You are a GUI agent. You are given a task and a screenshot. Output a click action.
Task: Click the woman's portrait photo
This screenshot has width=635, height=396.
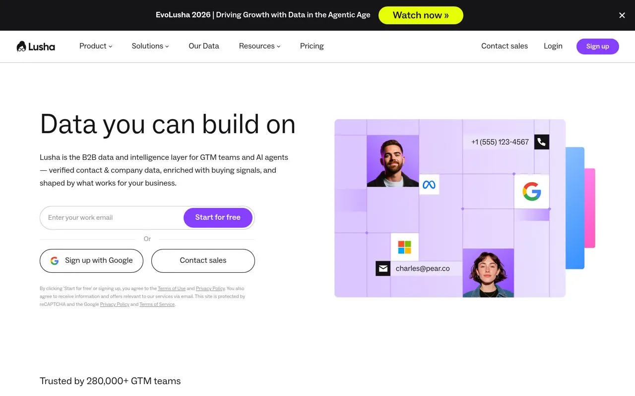point(488,273)
